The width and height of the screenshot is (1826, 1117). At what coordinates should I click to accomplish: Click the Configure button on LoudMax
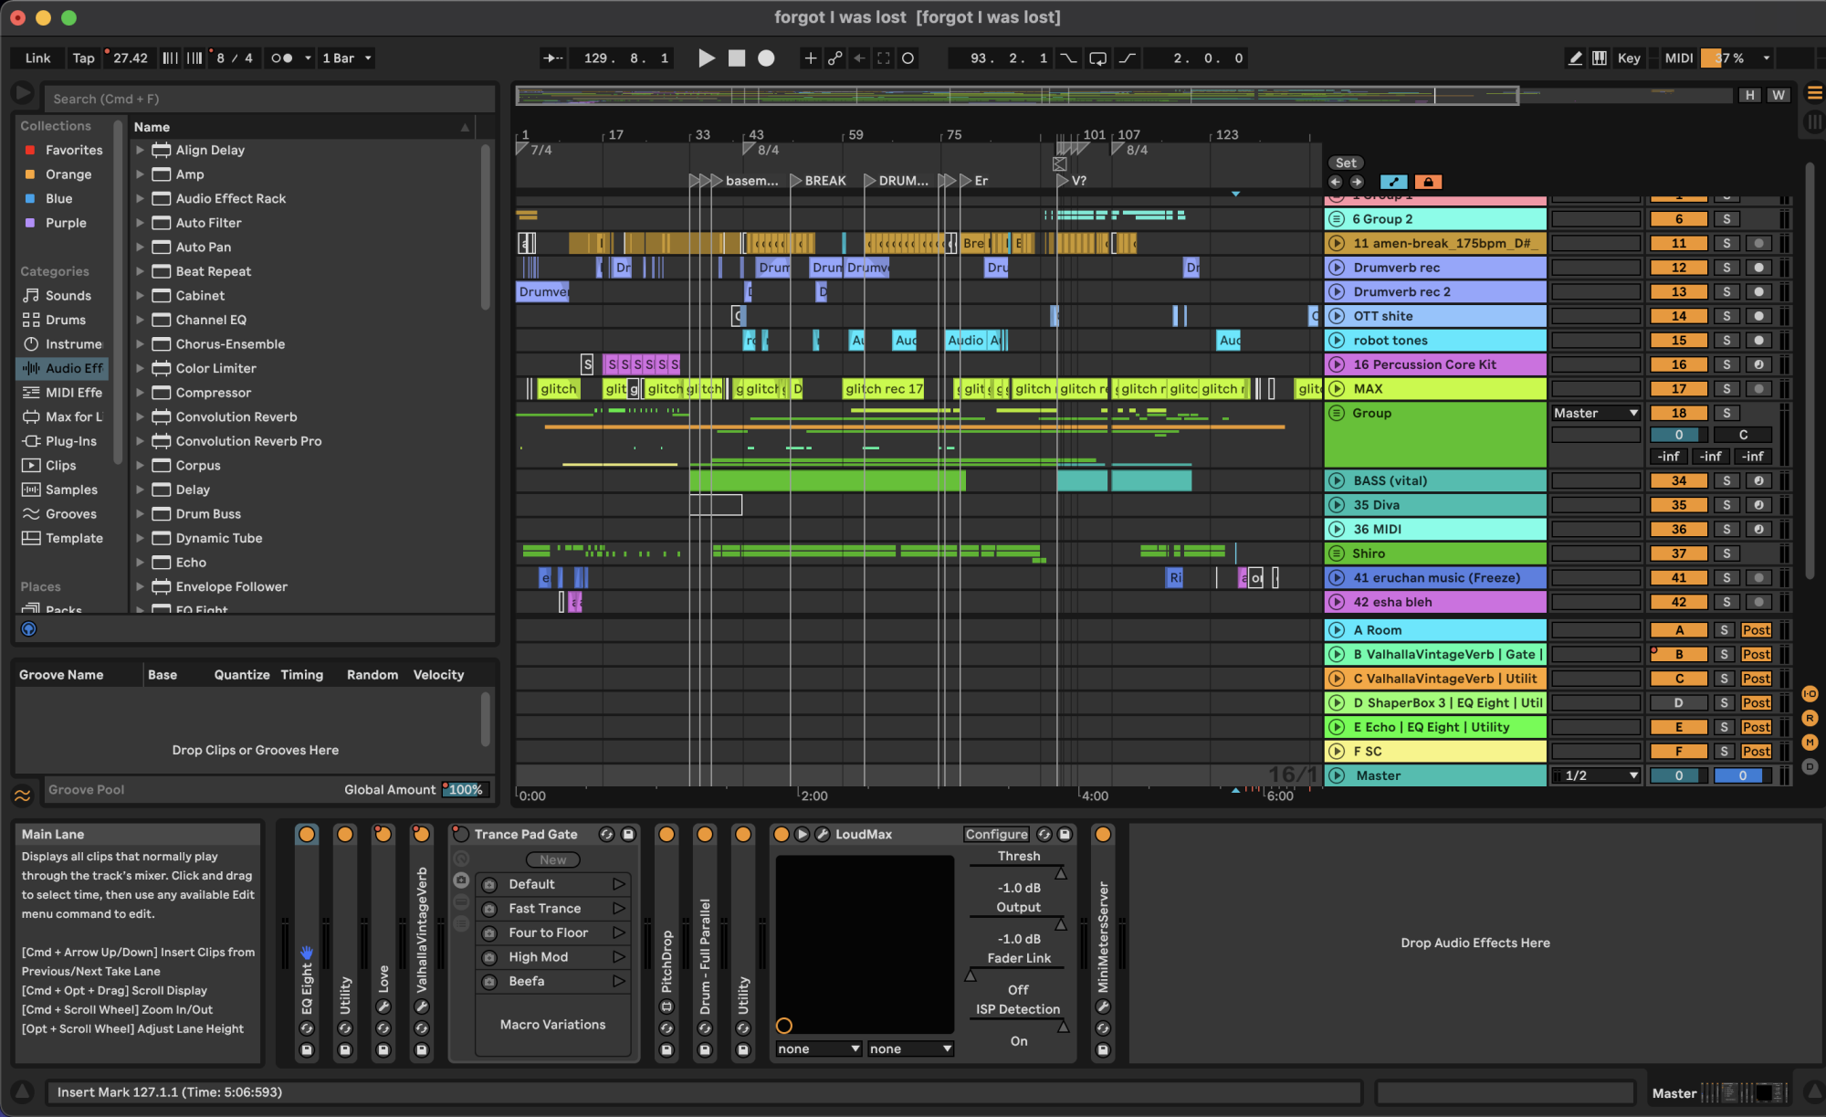coord(996,834)
